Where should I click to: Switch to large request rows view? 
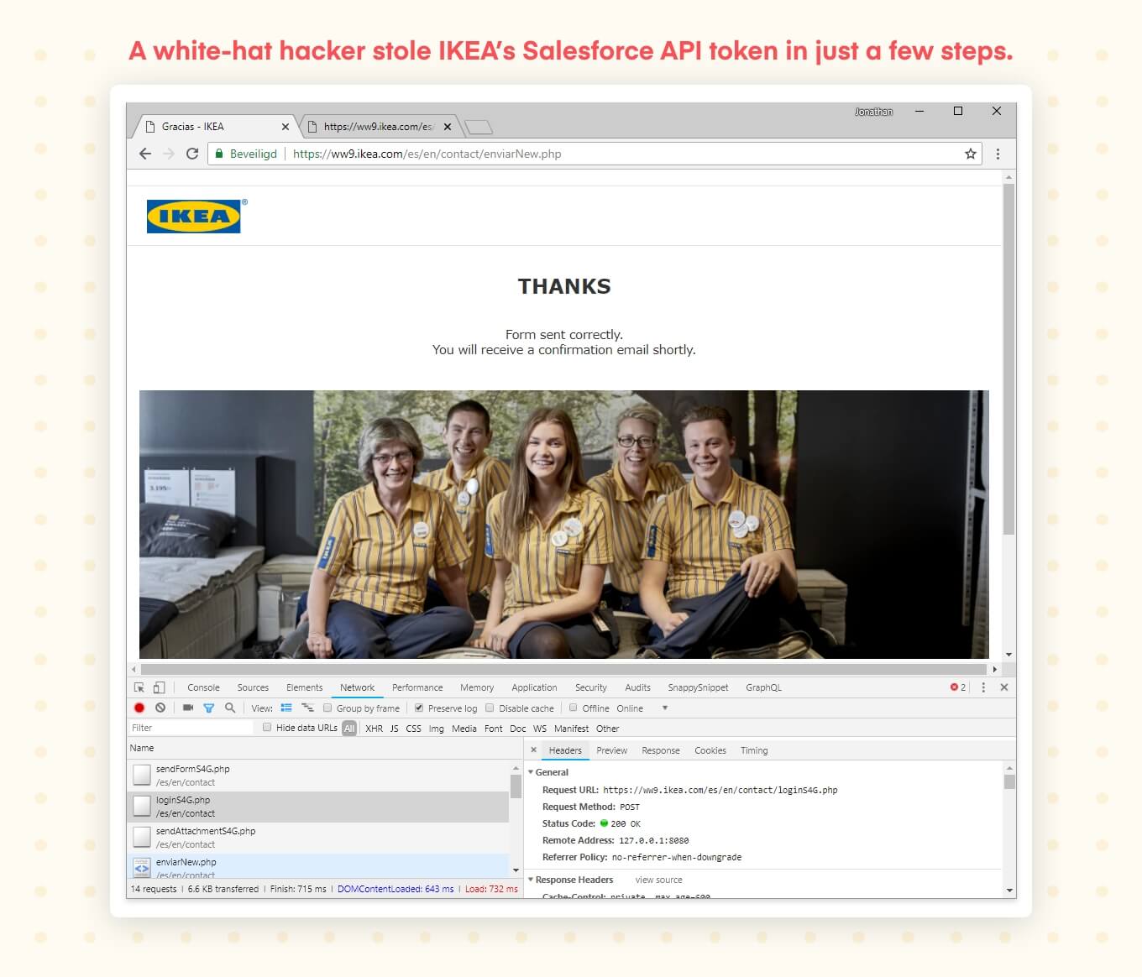click(286, 708)
